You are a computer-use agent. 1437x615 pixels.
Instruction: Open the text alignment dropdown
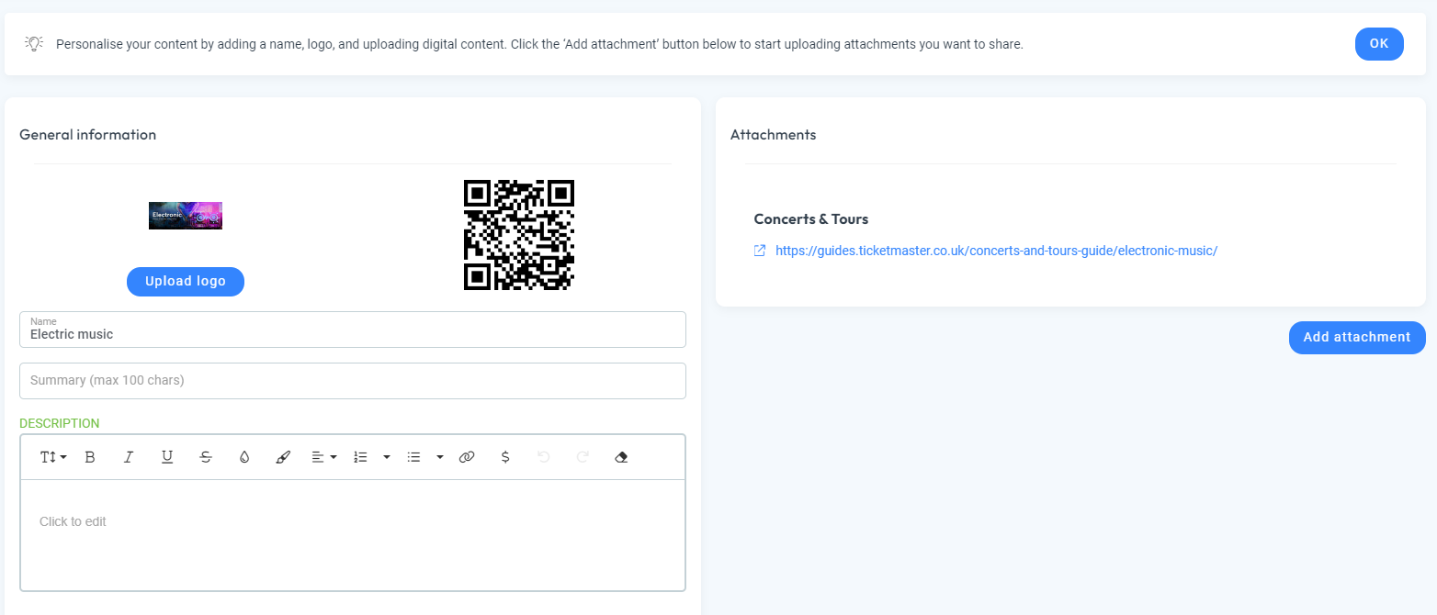coord(323,456)
